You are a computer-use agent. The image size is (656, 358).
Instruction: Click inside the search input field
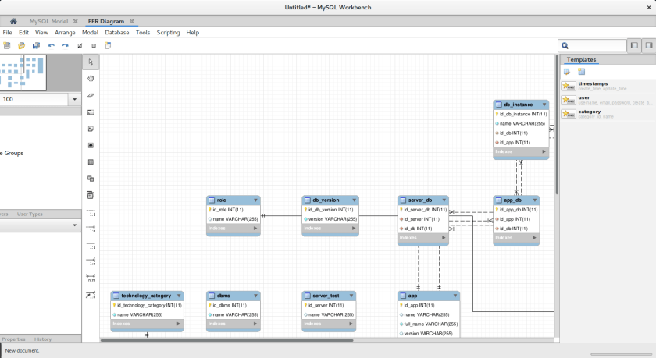[592, 46]
